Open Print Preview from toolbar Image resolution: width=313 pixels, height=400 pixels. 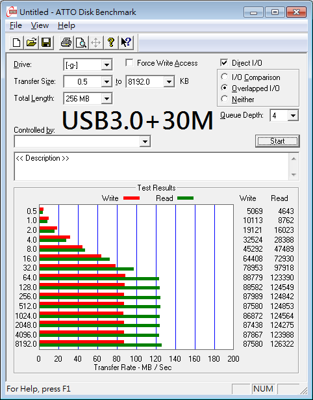(x=81, y=43)
